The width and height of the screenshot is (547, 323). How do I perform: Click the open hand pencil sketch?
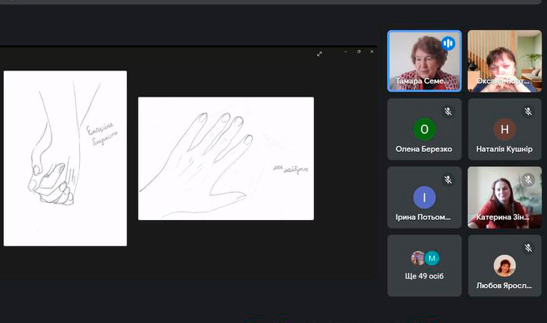coord(225,158)
